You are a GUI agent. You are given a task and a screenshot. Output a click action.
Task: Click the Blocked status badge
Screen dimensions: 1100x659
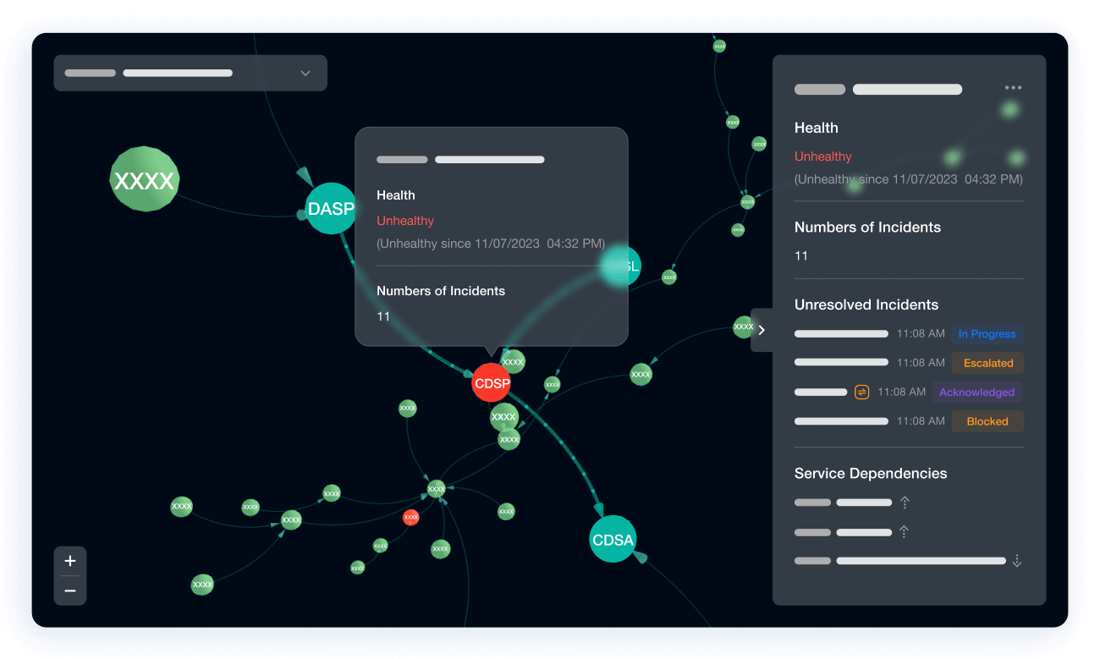987,421
